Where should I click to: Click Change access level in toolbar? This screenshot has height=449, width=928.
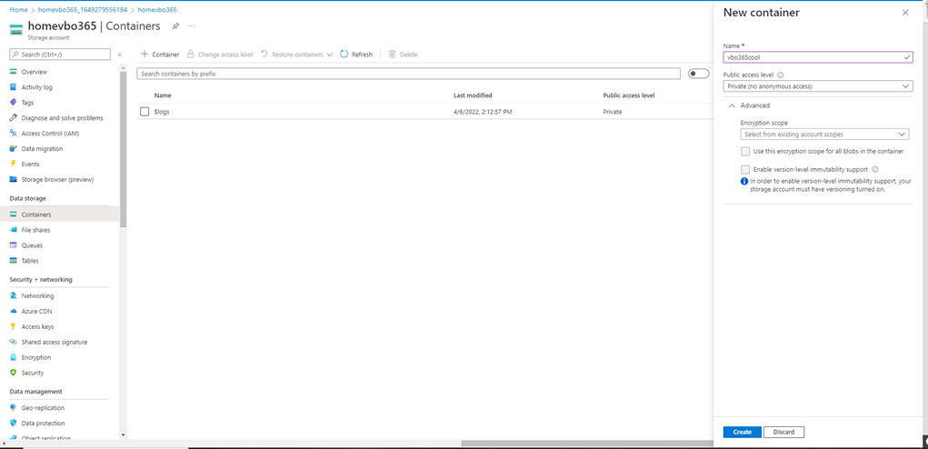coord(220,55)
